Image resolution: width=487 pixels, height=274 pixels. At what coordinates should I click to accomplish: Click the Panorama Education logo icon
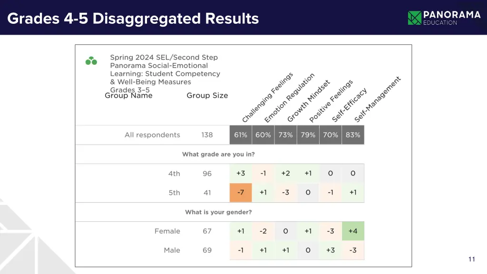(x=415, y=18)
